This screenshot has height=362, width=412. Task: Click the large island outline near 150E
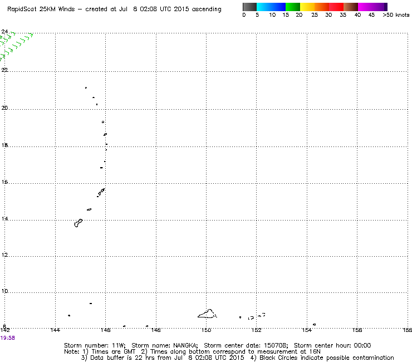(207, 314)
